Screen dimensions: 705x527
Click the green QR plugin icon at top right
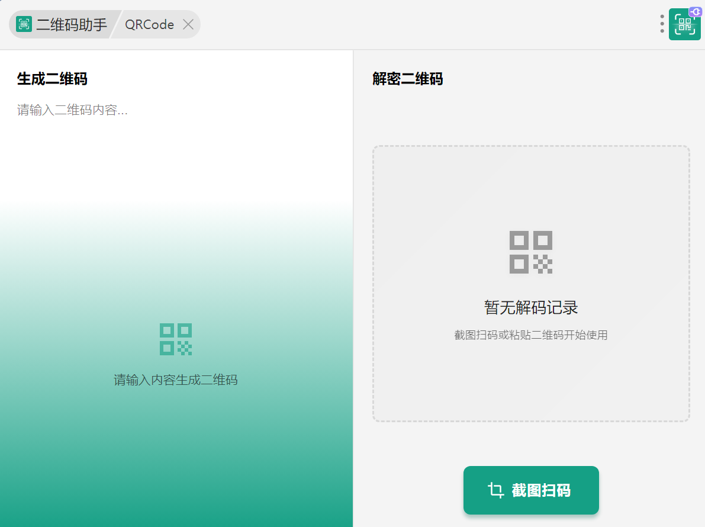click(x=683, y=25)
